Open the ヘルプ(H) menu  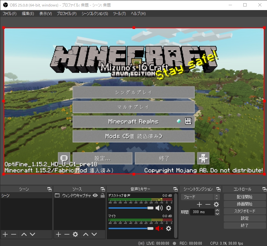pyautogui.click(x=138, y=13)
